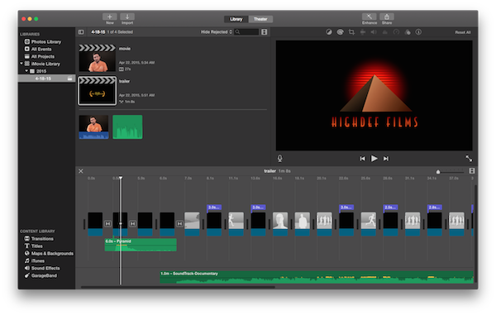Close the trailer timeline with the X
Image resolution: width=496 pixels, height=315 pixels.
pyautogui.click(x=81, y=171)
